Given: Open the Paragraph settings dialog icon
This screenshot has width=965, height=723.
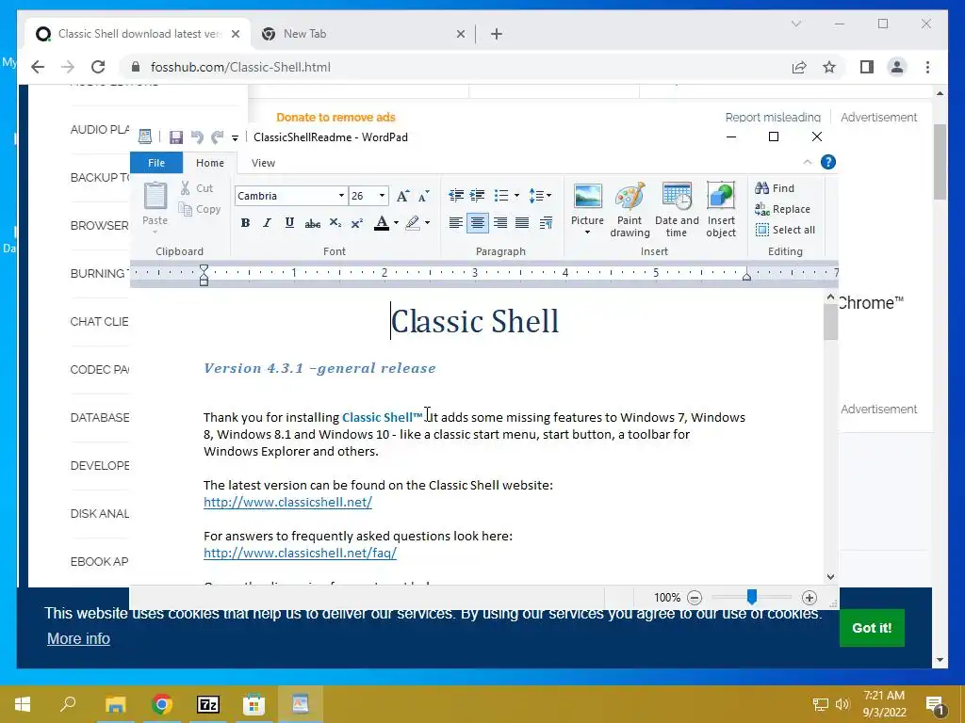Looking at the screenshot, I should (546, 222).
